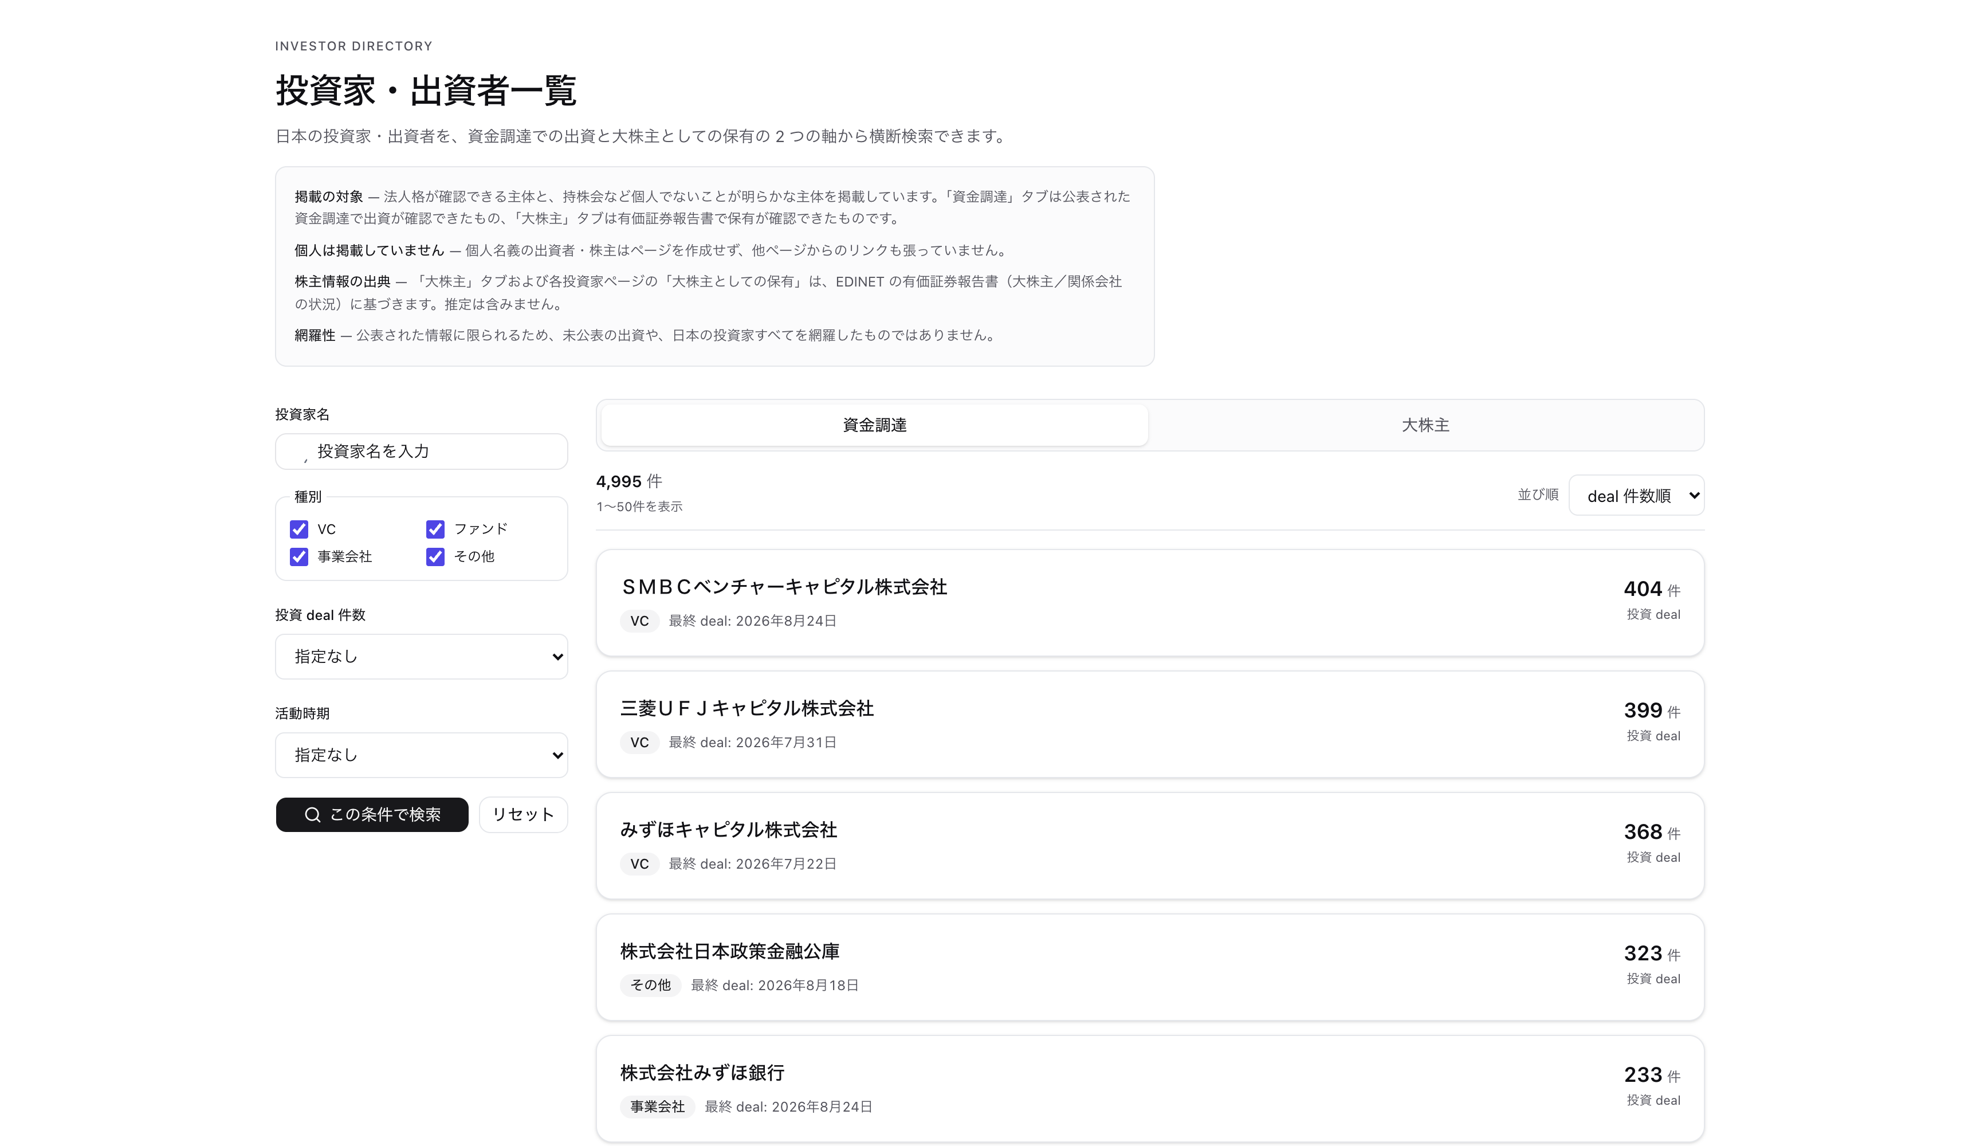
Task: Click the リセット button
Action: coord(523,814)
